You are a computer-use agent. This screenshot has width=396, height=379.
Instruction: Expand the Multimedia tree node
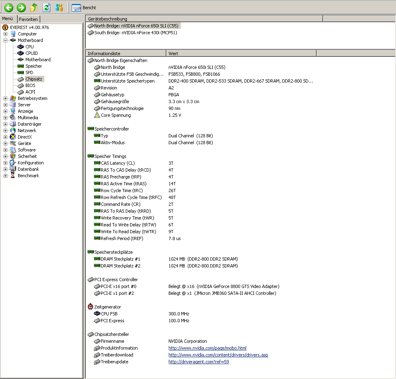tap(5, 118)
